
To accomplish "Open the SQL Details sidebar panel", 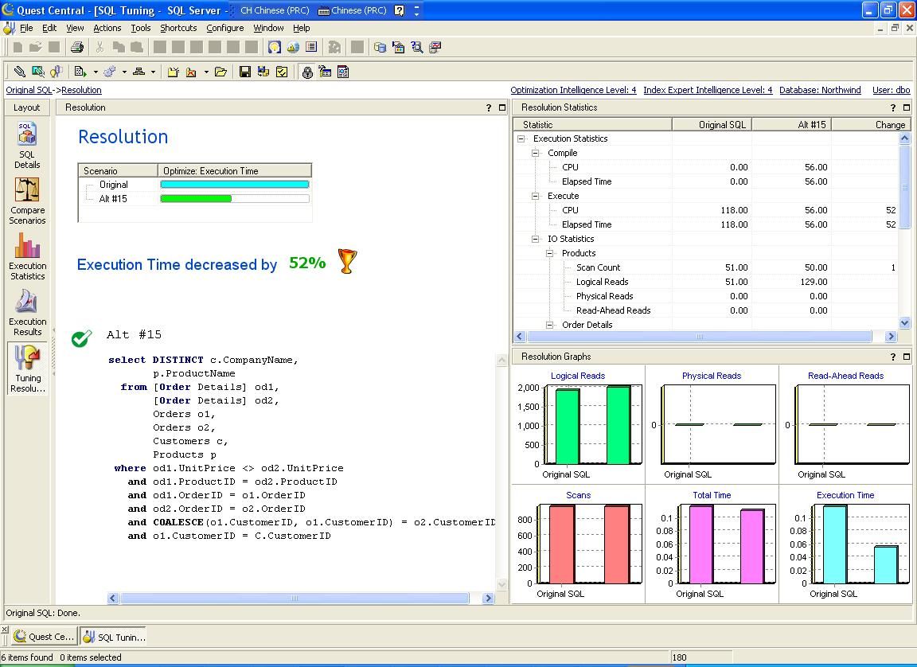I will [27, 143].
